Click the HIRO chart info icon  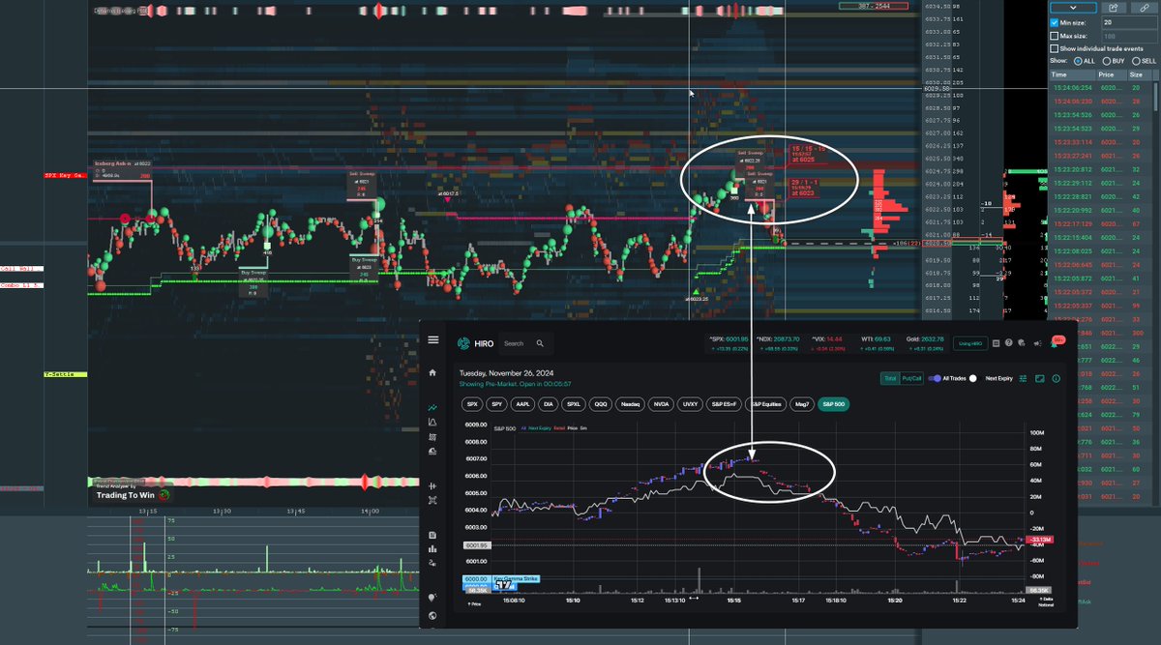pos(1056,378)
